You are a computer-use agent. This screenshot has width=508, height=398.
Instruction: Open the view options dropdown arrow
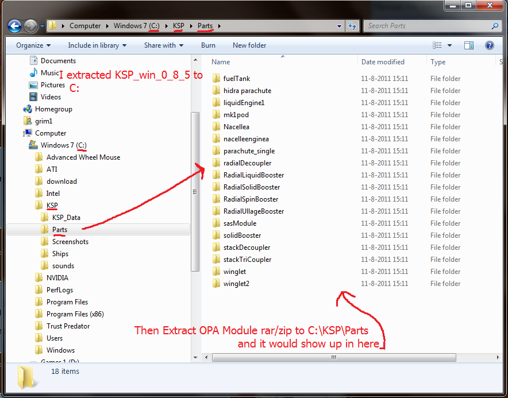coord(449,45)
